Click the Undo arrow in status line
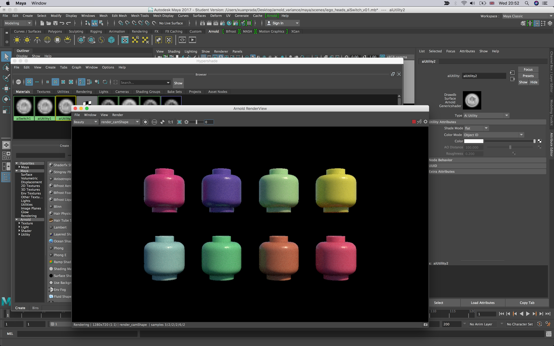 click(x=62, y=23)
